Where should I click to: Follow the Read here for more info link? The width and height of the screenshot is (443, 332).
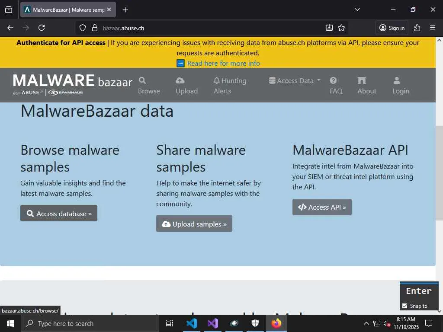pos(224,63)
